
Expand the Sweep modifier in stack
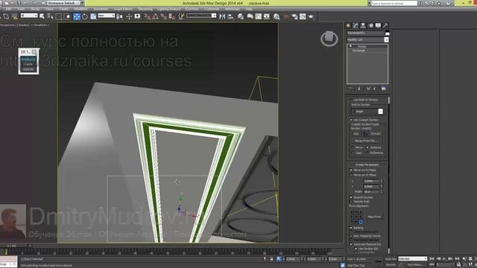pyautogui.click(x=351, y=46)
